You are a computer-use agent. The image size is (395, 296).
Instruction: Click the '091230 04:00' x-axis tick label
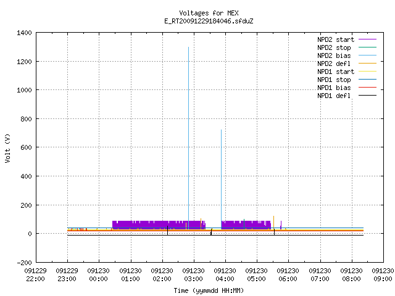click(225, 275)
